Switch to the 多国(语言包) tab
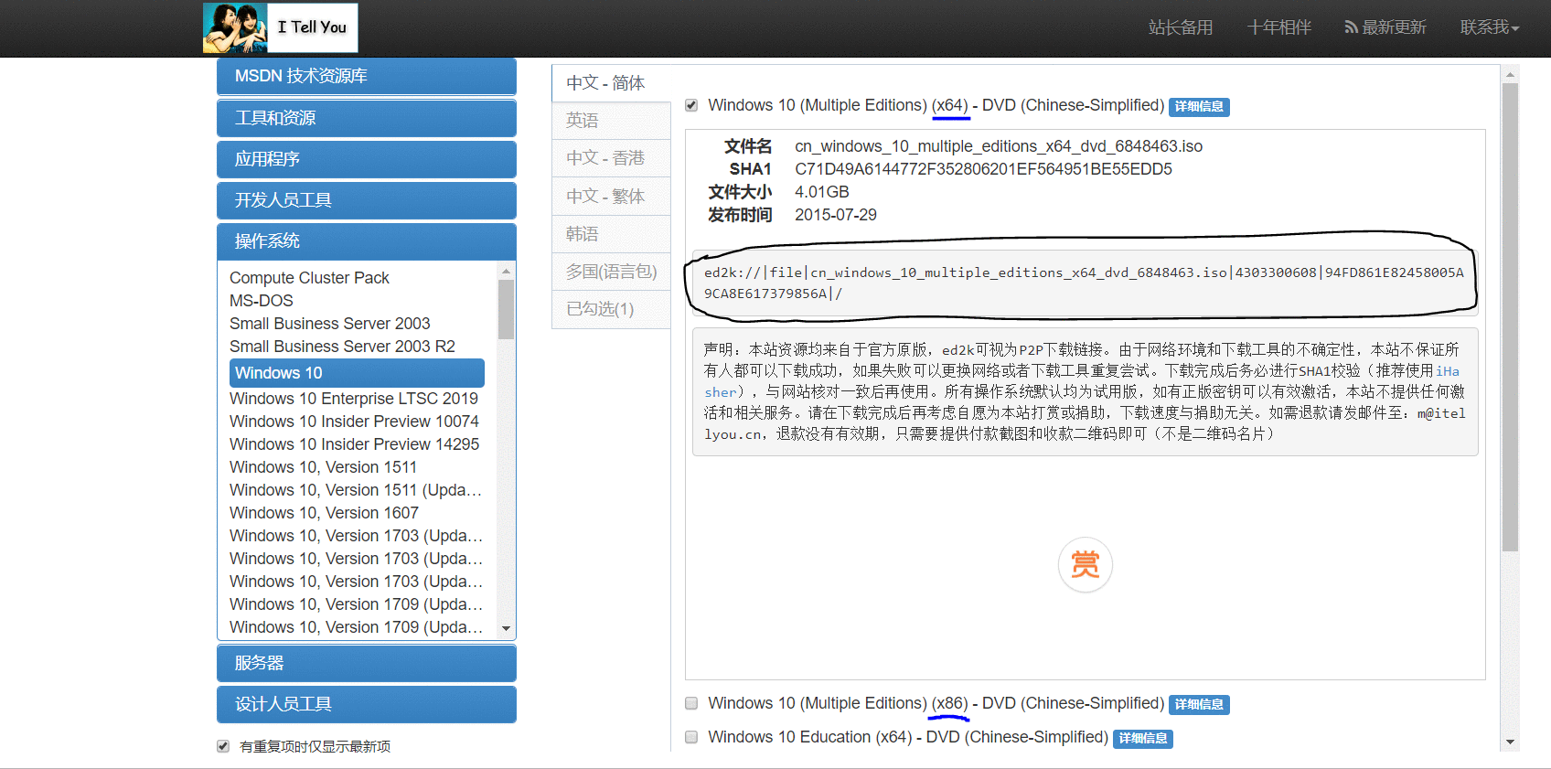The image size is (1551, 769). pyautogui.click(x=611, y=272)
